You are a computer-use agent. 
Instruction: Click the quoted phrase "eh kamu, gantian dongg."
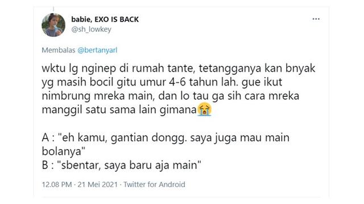(x=124, y=138)
